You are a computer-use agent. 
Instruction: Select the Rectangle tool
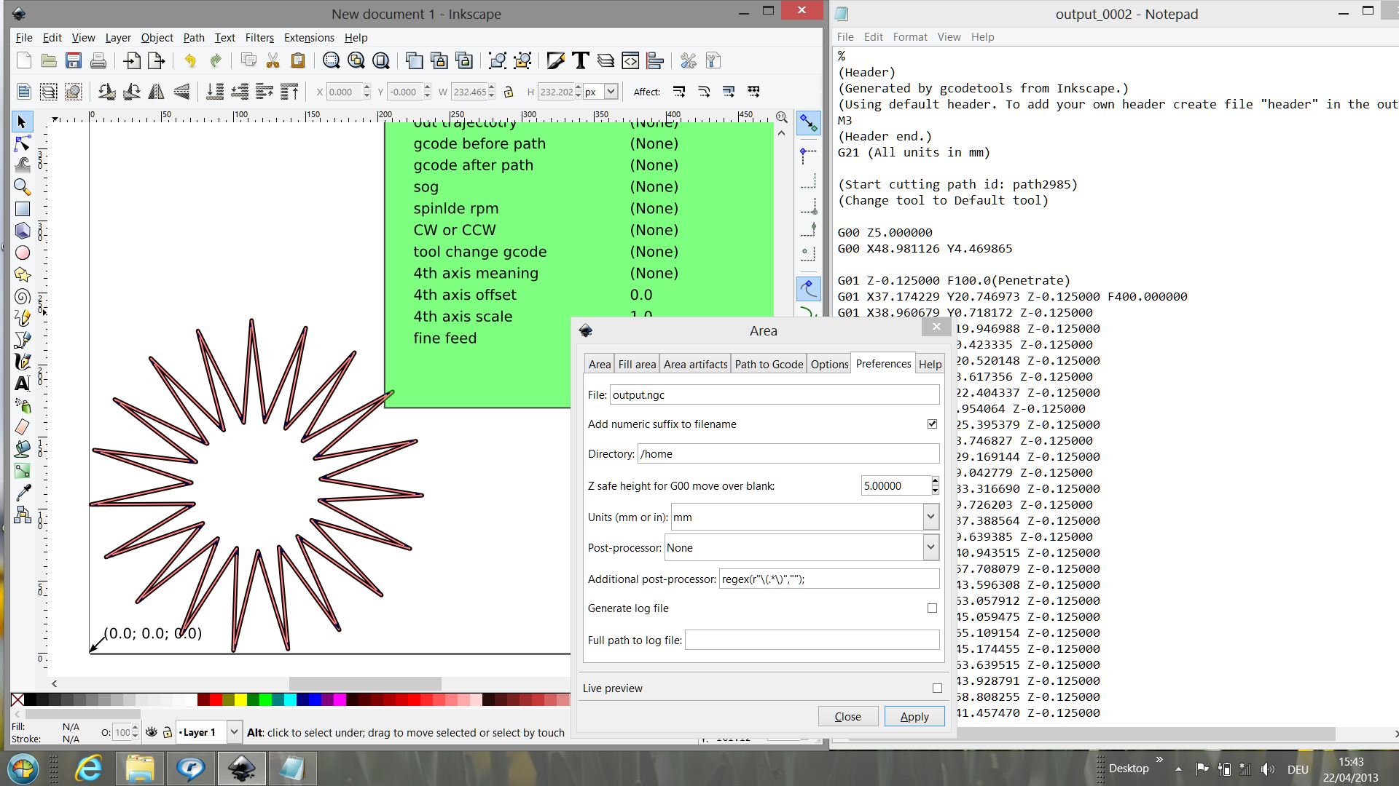[22, 209]
